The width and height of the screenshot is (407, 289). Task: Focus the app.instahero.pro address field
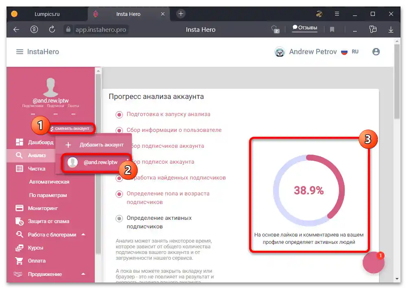pyautogui.click(x=101, y=30)
